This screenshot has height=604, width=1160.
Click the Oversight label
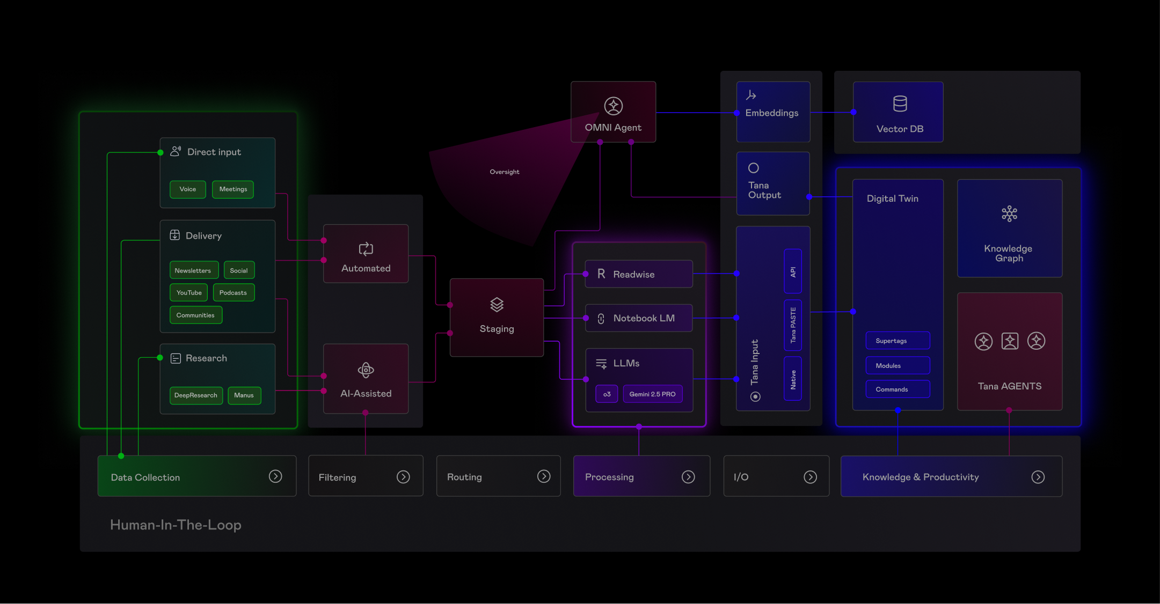coord(505,172)
